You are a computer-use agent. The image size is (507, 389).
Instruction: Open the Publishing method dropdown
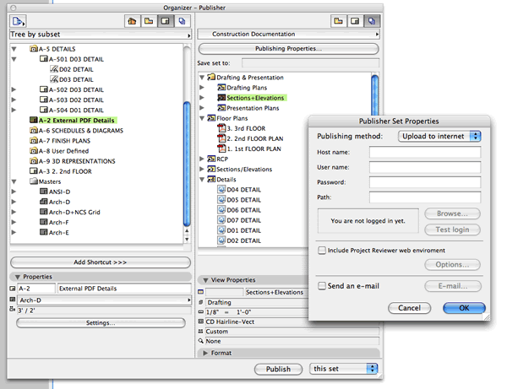[439, 136]
